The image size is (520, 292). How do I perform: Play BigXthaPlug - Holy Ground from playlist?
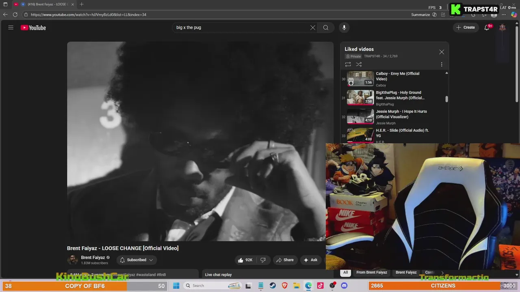394,98
